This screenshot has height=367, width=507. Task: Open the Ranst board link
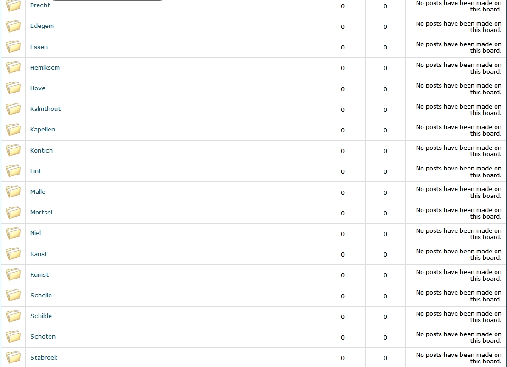tap(39, 254)
